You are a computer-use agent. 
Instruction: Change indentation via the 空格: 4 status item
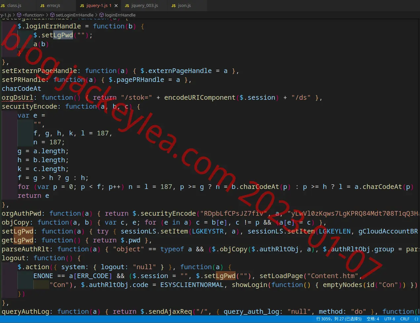coord(373,319)
